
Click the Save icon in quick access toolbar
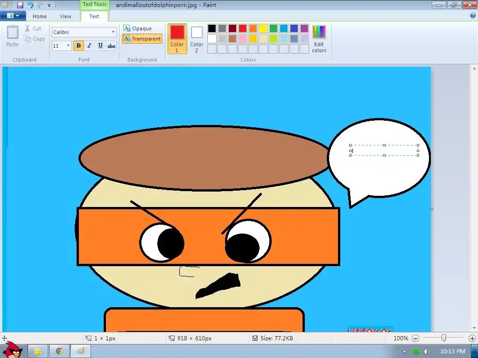(20, 5)
